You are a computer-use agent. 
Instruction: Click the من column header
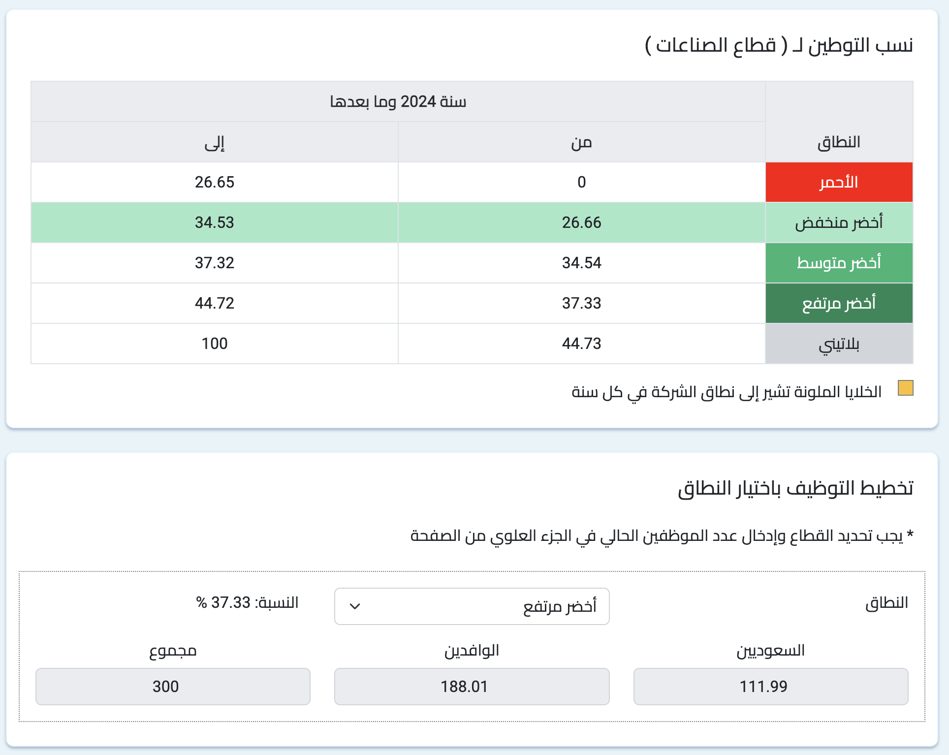pyautogui.click(x=581, y=142)
